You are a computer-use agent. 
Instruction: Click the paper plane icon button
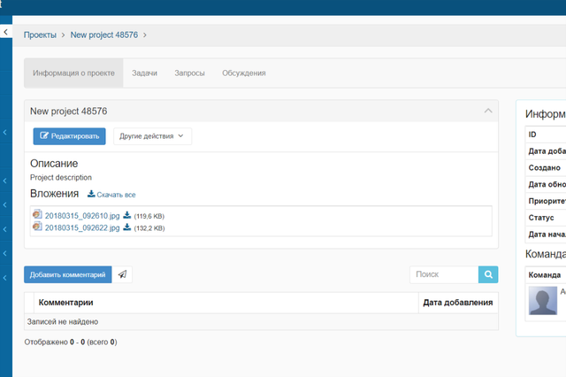[x=122, y=274]
